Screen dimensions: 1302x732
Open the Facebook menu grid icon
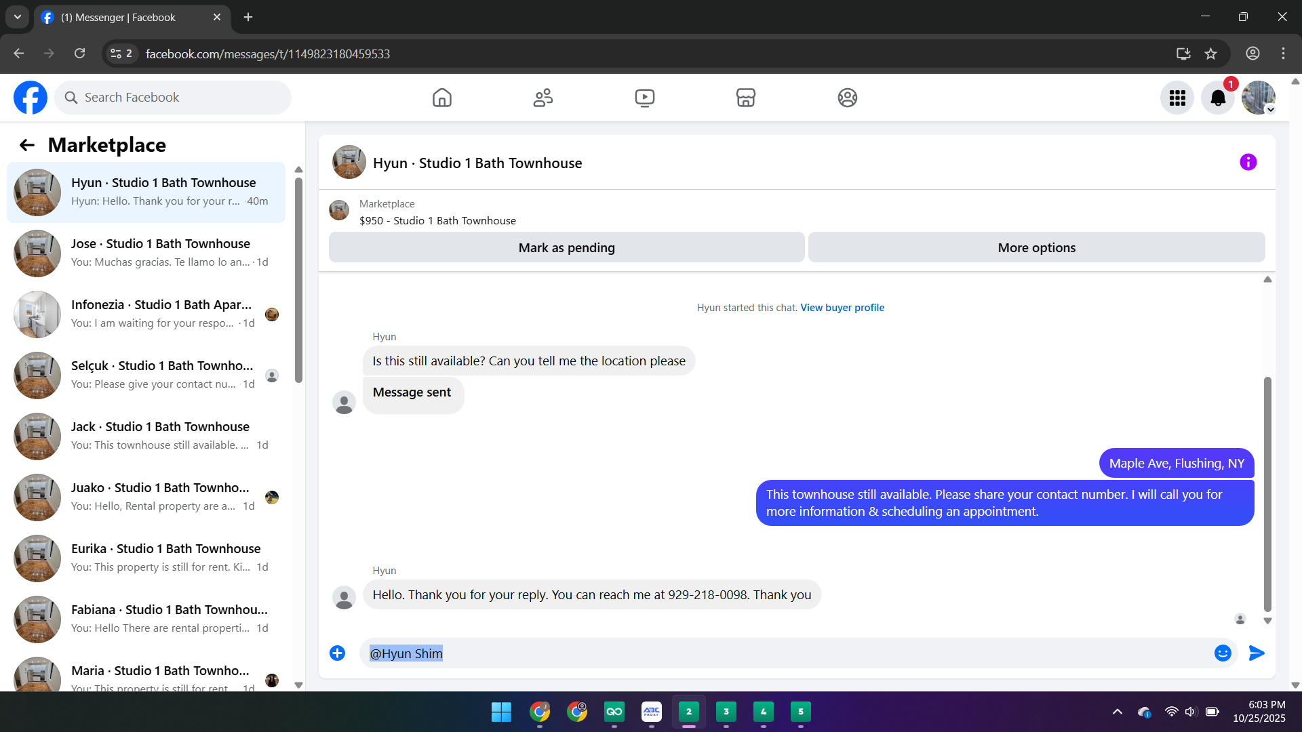tap(1177, 98)
